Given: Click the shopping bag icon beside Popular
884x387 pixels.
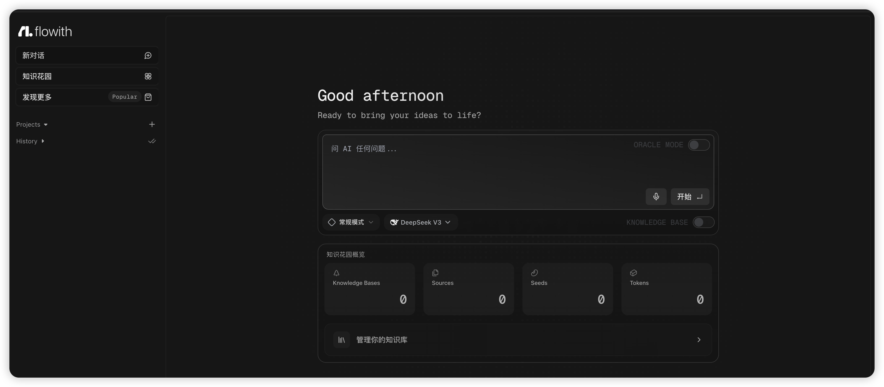Looking at the screenshot, I should 148,97.
